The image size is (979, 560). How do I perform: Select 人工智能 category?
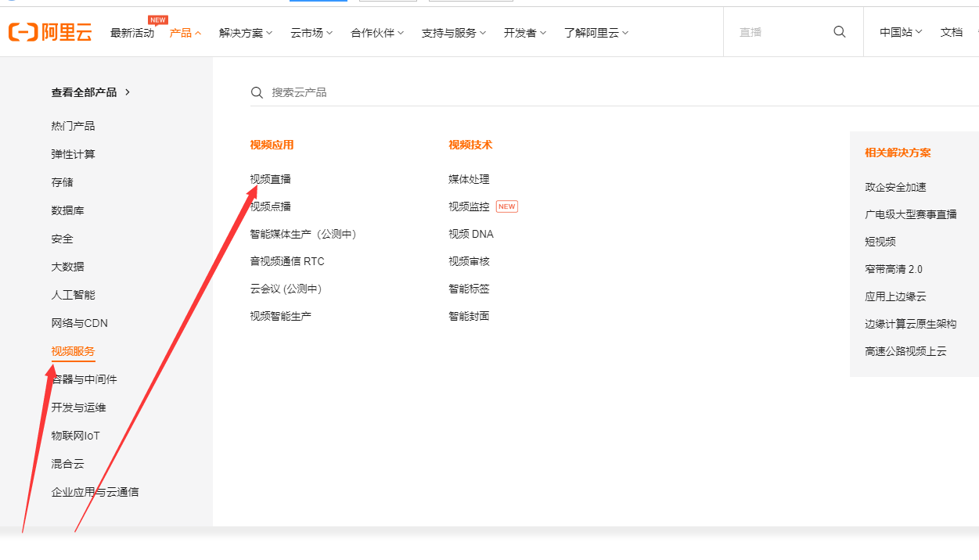pyautogui.click(x=73, y=295)
